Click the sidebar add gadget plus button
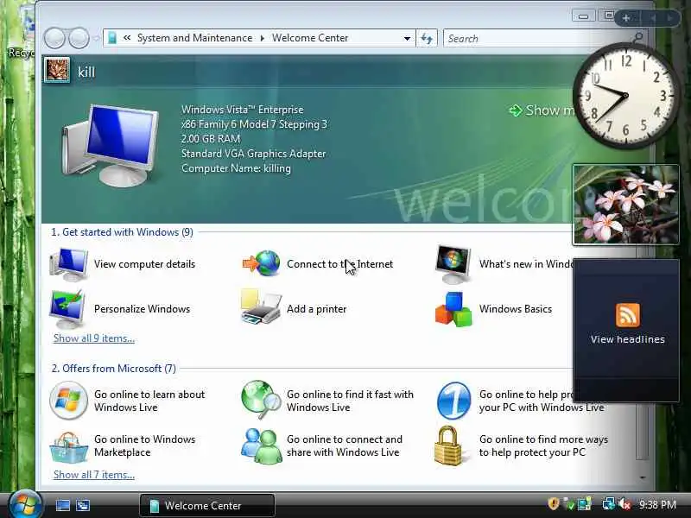The width and height of the screenshot is (691, 518). (625, 18)
